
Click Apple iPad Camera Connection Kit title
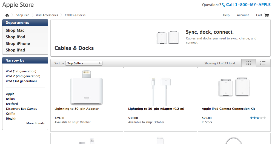coord(228,109)
